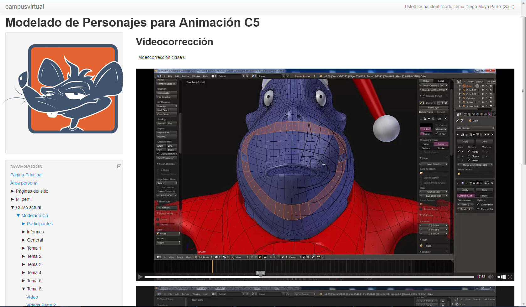The image size is (526, 307).
Task: Select Tema 2 in the navigation tree
Action: pyautogui.click(x=34, y=256)
